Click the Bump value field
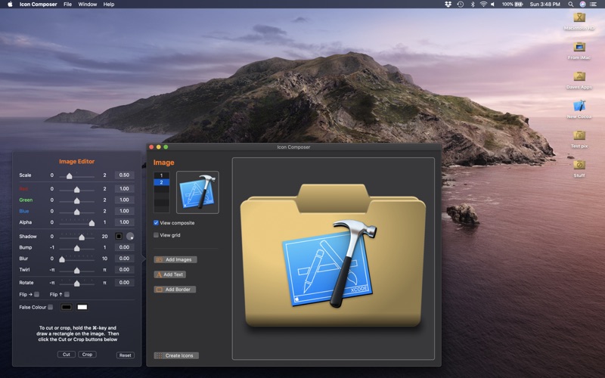The image size is (605, 378). [x=124, y=247]
